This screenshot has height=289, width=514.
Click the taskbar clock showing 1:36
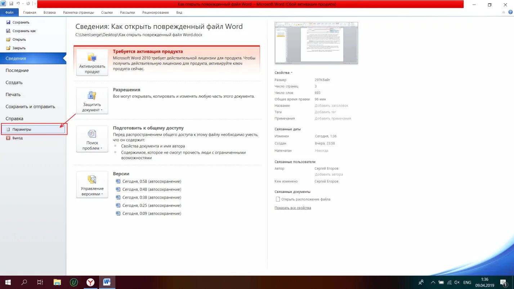(x=484, y=283)
